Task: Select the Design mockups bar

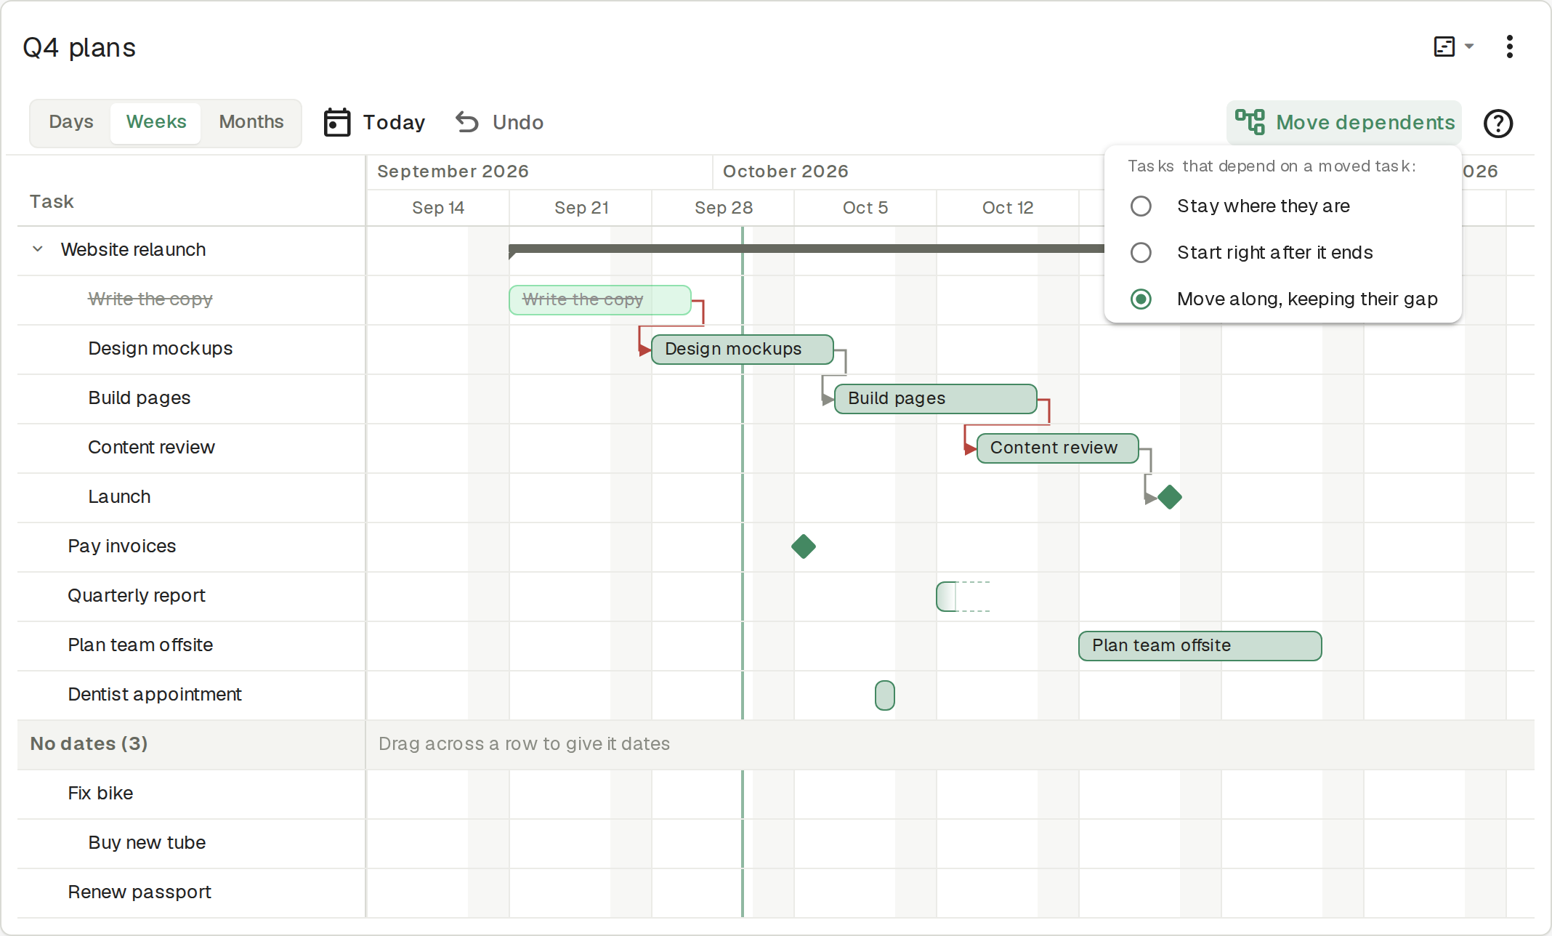Action: click(x=743, y=350)
